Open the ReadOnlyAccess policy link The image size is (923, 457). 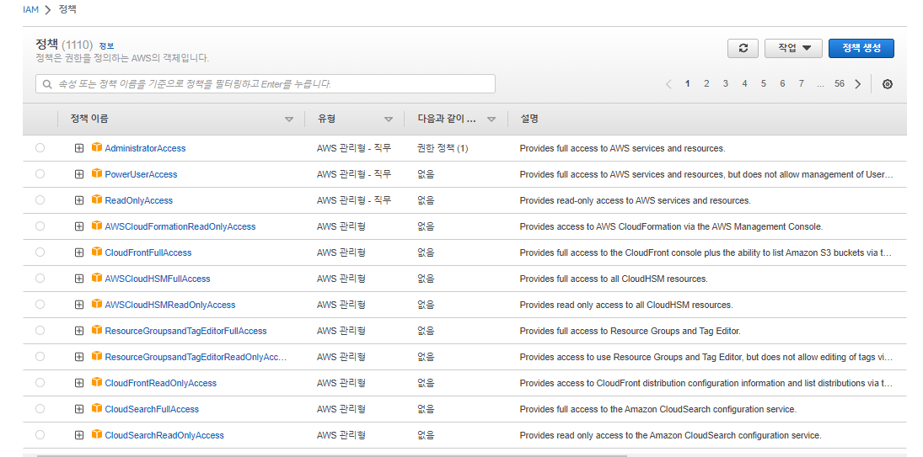click(138, 200)
